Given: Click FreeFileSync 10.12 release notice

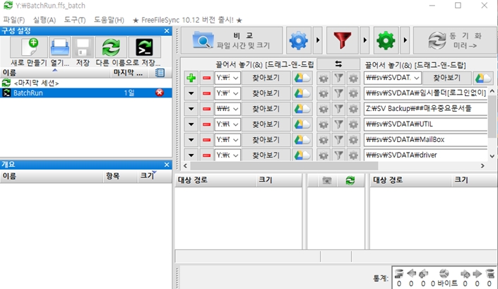Looking at the screenshot, I should pos(187,20).
